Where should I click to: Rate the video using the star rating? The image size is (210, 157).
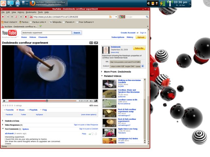click(8, 105)
